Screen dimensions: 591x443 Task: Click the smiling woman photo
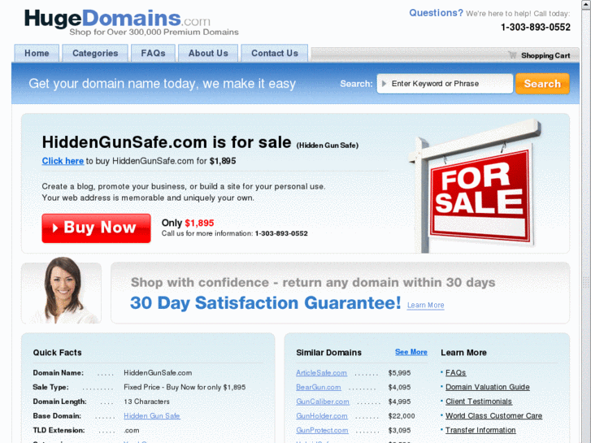pos(63,290)
